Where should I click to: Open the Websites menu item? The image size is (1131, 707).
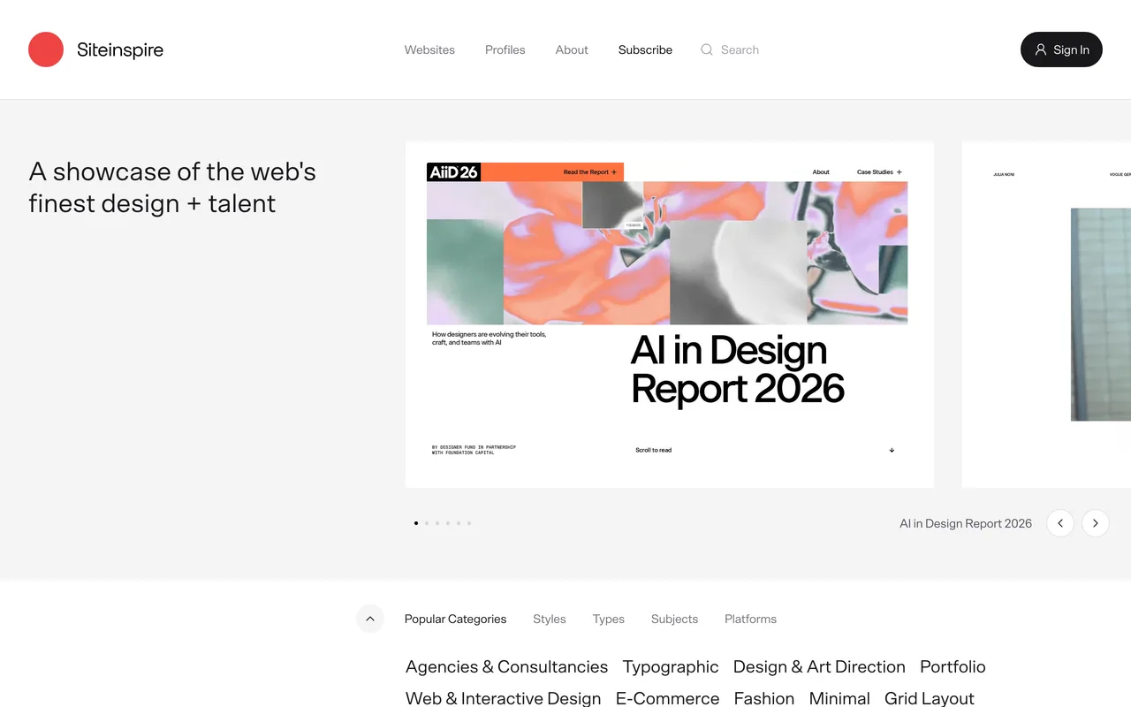[x=429, y=49]
